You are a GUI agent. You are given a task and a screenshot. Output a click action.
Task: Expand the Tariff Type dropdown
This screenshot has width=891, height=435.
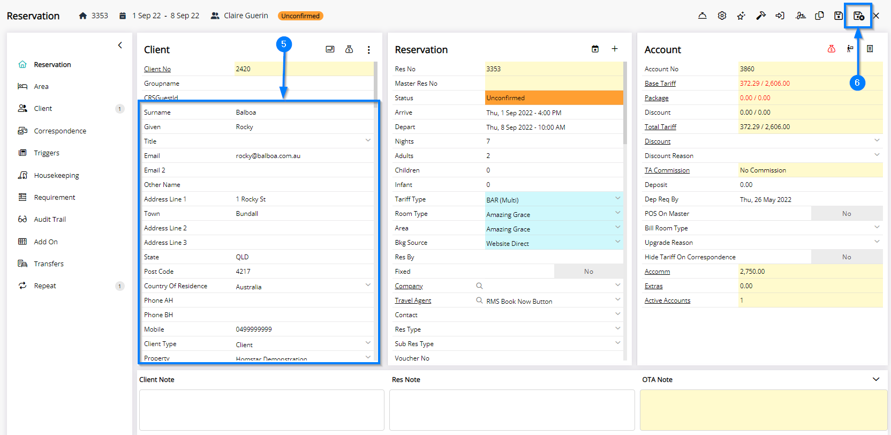click(617, 199)
